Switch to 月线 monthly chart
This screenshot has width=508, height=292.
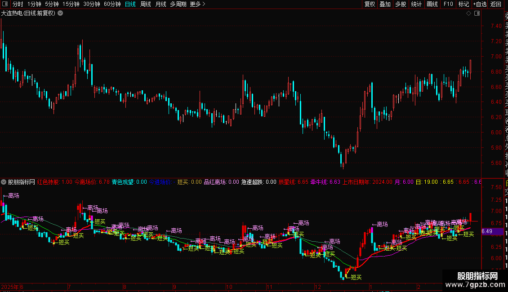pyautogui.click(x=160, y=4)
